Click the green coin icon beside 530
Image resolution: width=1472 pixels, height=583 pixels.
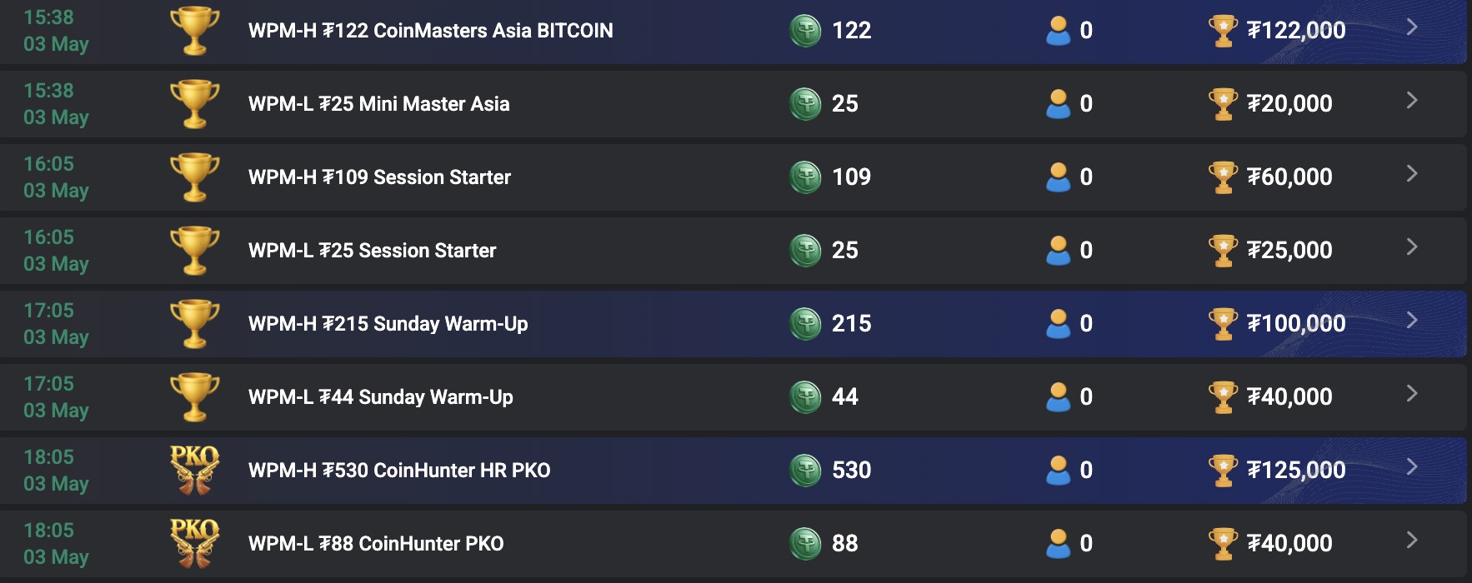point(807,471)
